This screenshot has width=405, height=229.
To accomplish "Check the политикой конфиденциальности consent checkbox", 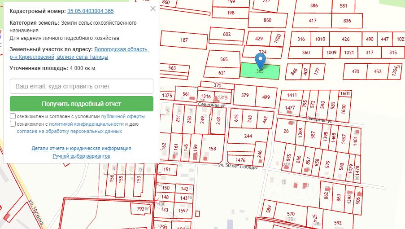I will 13,124.
